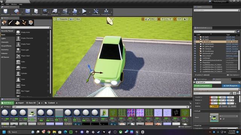The image size is (241, 135).
Task: Select the green car asset thumbnail
Action: coord(32,113)
